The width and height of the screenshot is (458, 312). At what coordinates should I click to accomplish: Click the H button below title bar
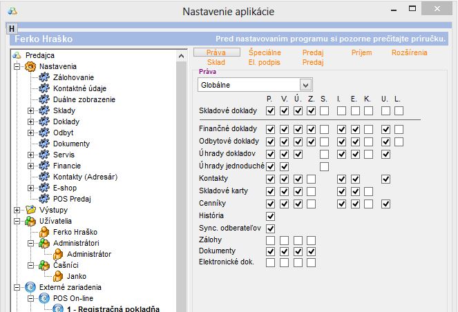[12, 28]
